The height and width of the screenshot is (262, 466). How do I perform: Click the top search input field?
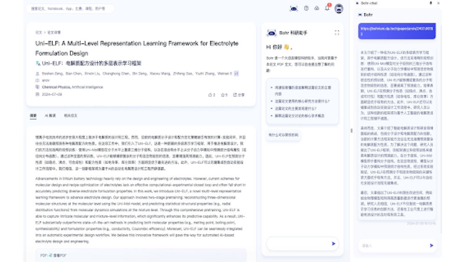click(x=70, y=8)
